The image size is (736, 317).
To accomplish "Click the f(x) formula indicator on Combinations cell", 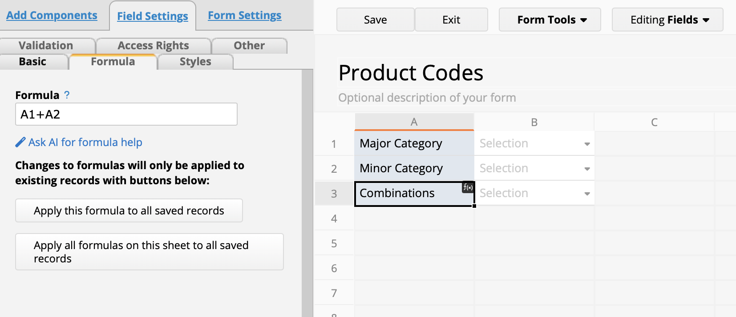I will [x=468, y=187].
